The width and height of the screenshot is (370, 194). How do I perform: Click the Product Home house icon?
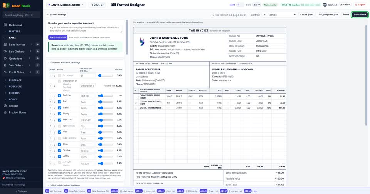tap(5, 112)
